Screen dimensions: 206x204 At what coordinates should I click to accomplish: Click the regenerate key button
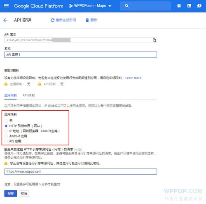click(x=63, y=20)
